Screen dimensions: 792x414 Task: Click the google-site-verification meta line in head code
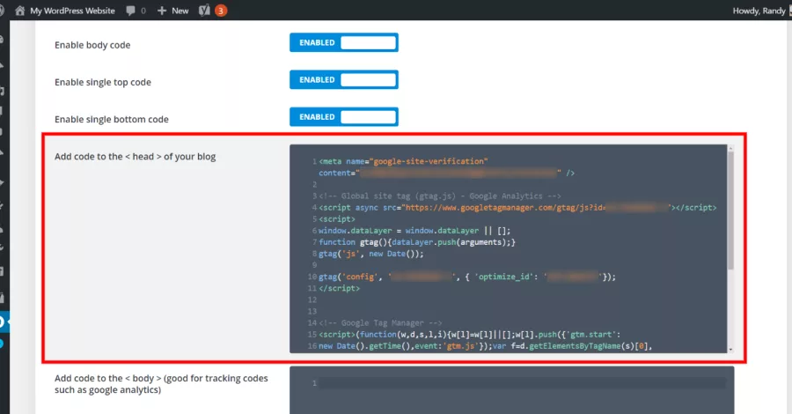point(403,161)
